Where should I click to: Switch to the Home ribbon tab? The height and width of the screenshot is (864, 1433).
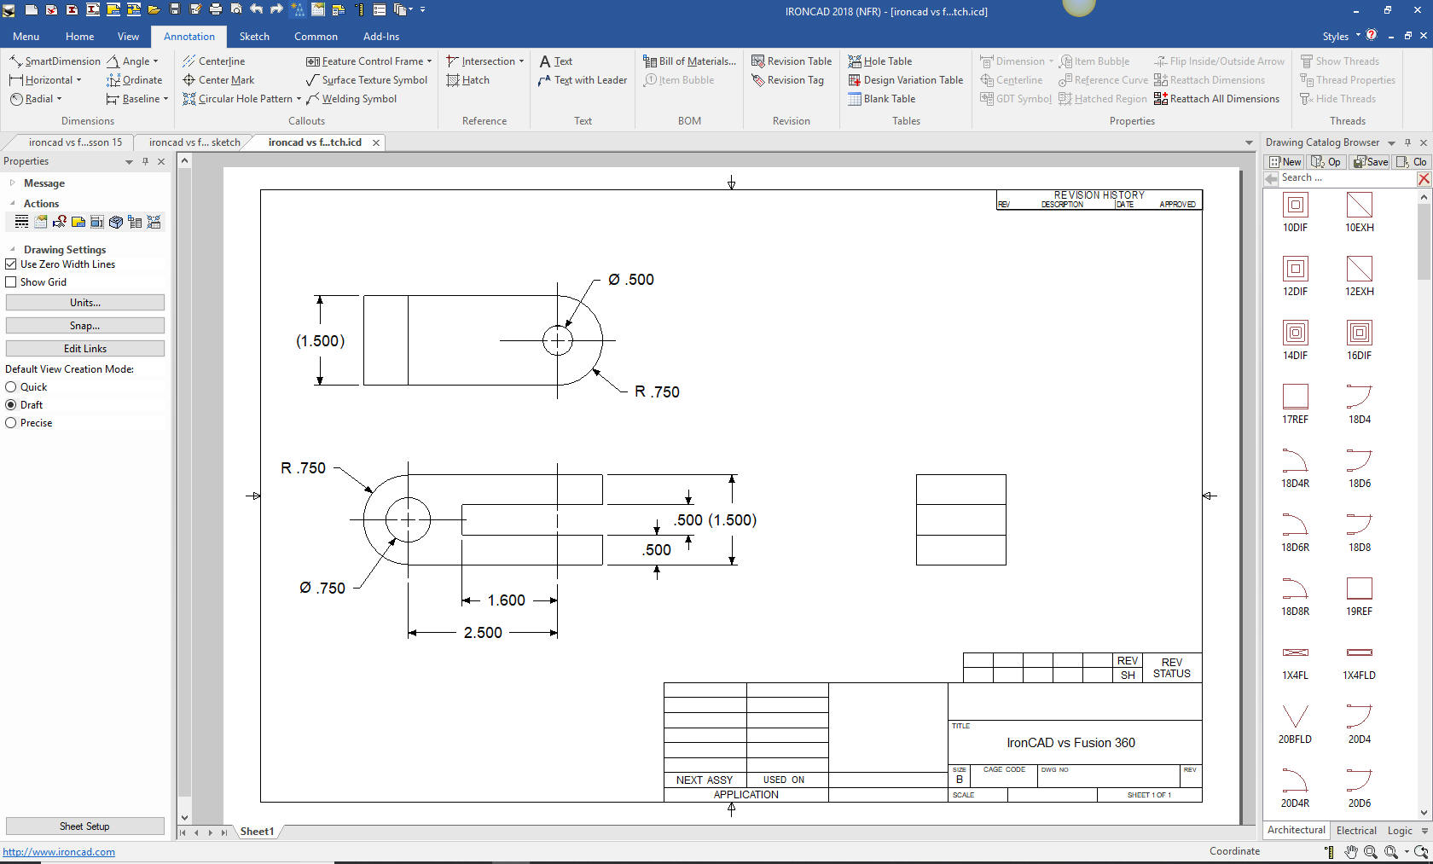click(79, 37)
